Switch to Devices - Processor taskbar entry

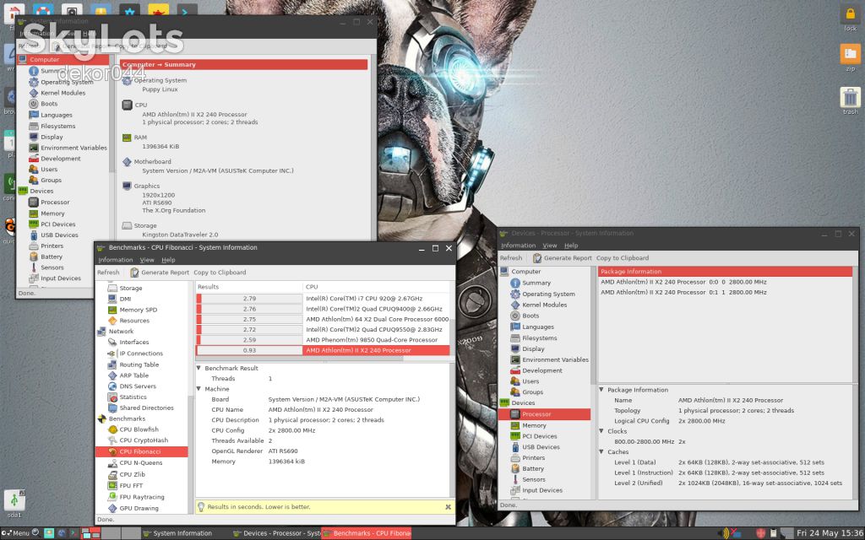point(276,533)
